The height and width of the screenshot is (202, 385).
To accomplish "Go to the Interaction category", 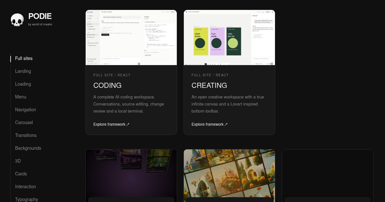I will (x=25, y=187).
